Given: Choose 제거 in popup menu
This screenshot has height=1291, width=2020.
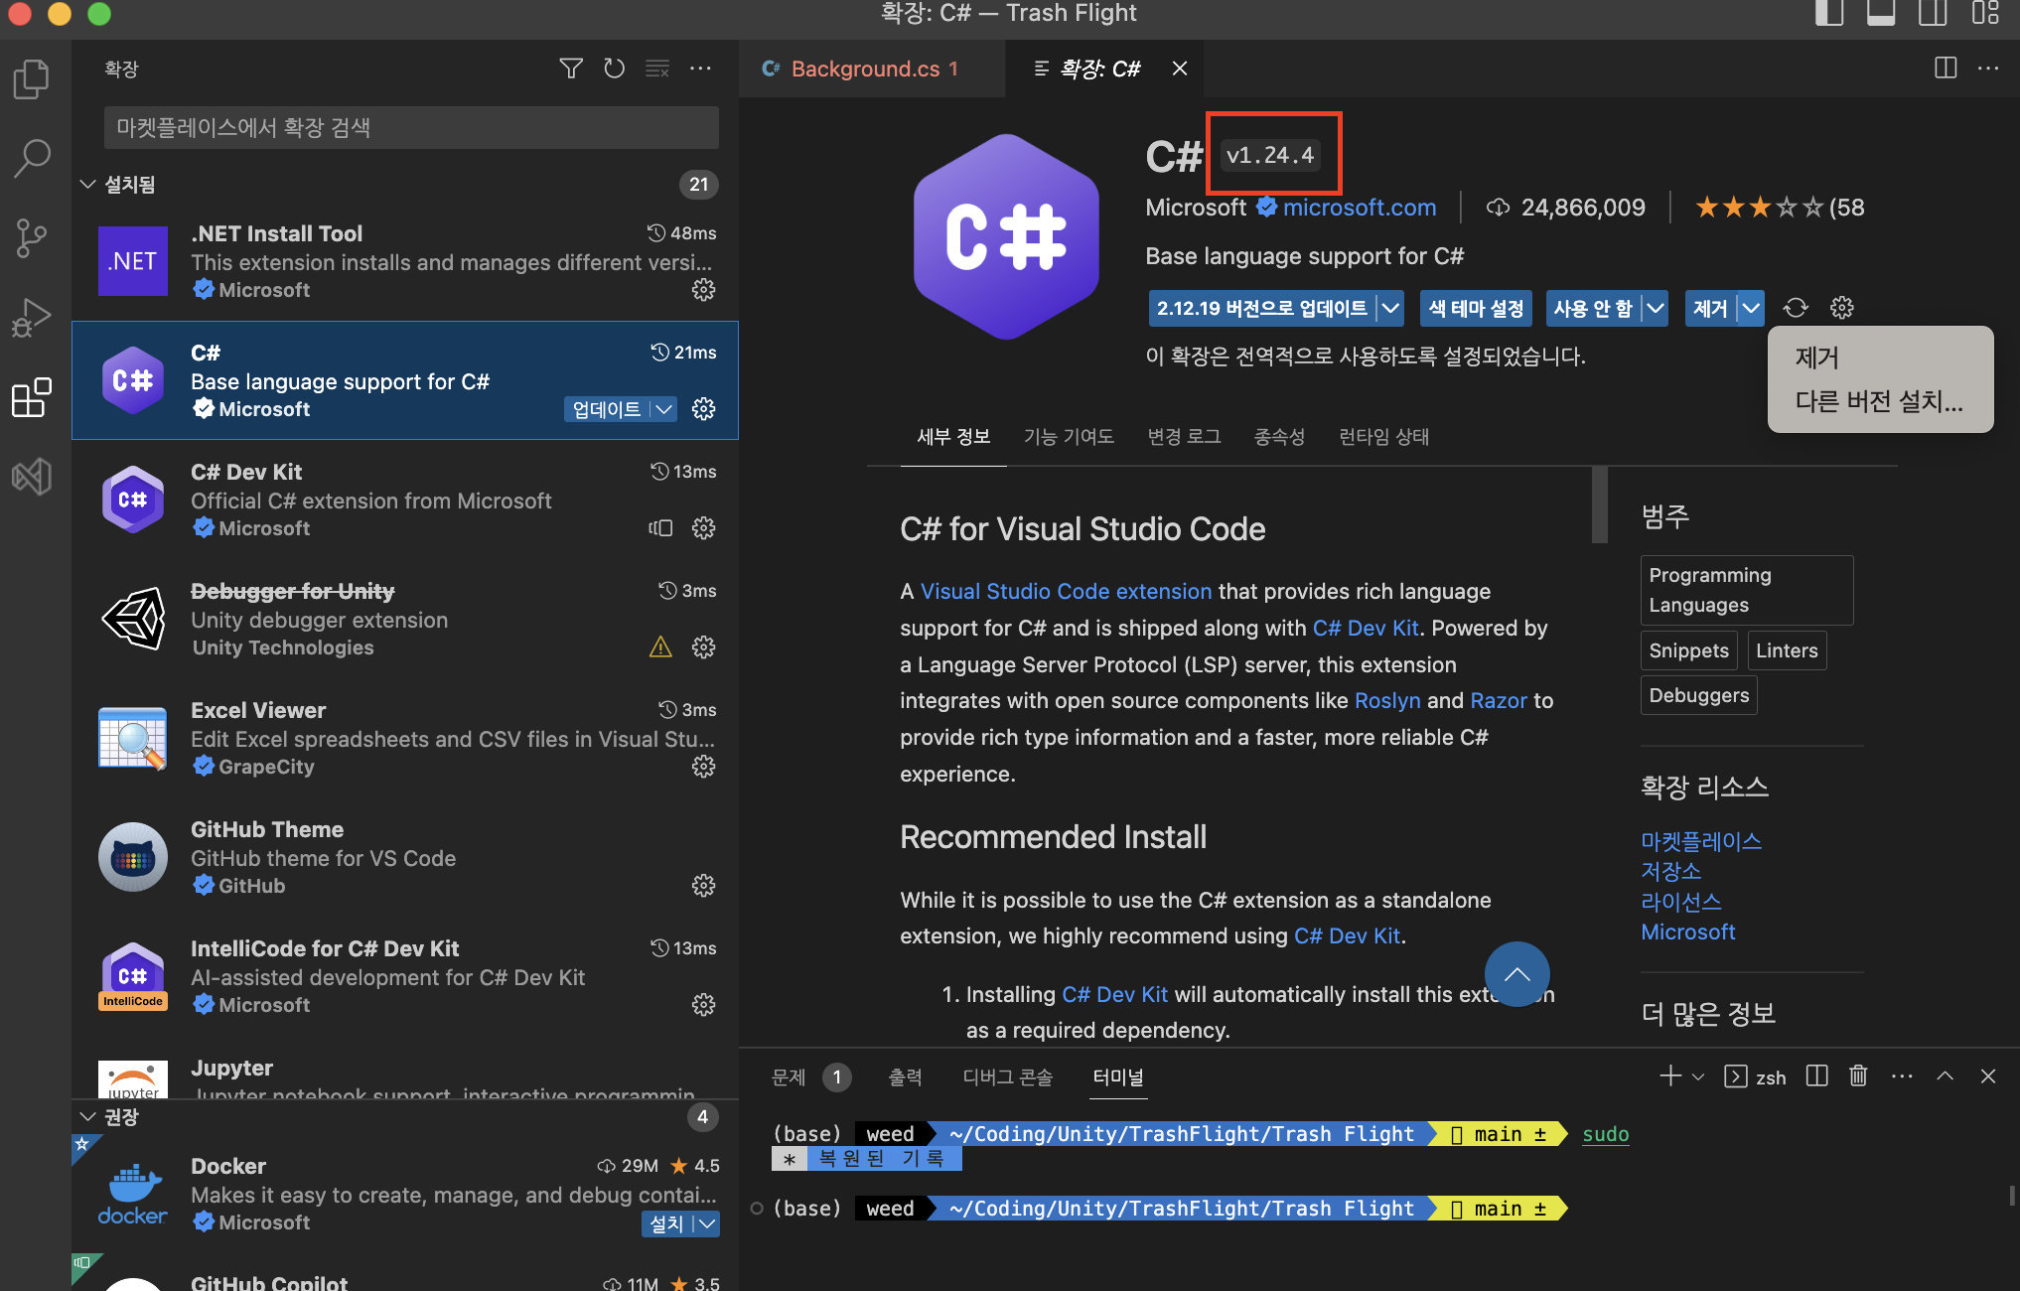Looking at the screenshot, I should (1817, 358).
